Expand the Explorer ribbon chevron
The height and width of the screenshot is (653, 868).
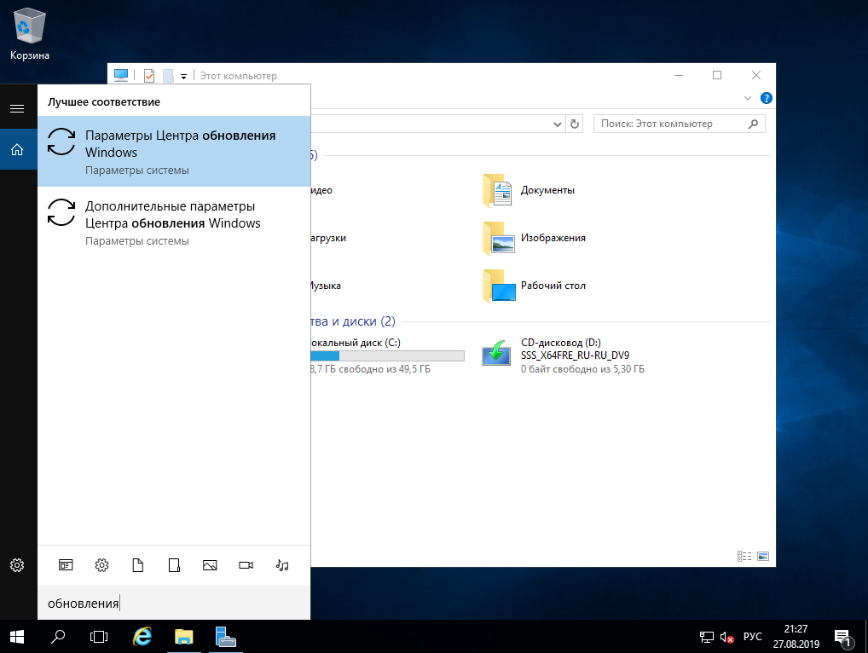(748, 98)
